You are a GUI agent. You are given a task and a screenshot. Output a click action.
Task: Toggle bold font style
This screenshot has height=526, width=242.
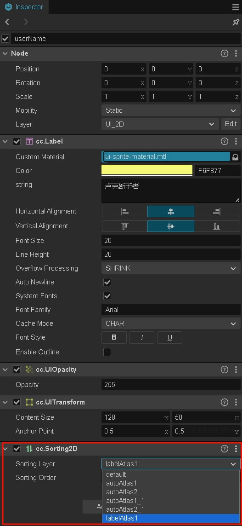114,337
